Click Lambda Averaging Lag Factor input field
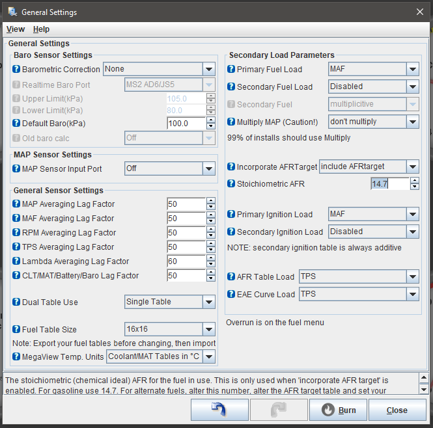 pos(186,261)
